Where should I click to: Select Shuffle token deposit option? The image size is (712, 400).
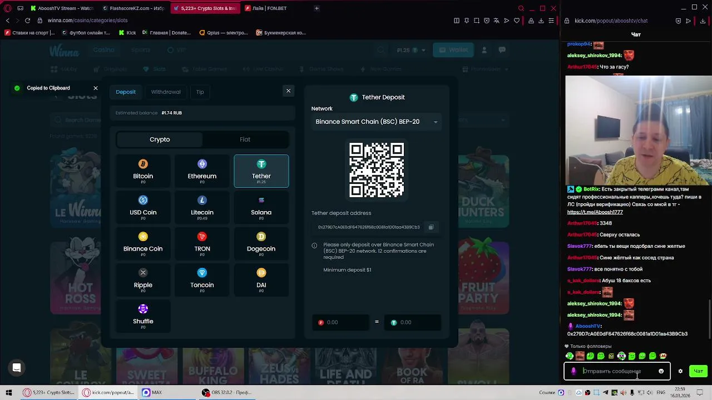pos(143,316)
